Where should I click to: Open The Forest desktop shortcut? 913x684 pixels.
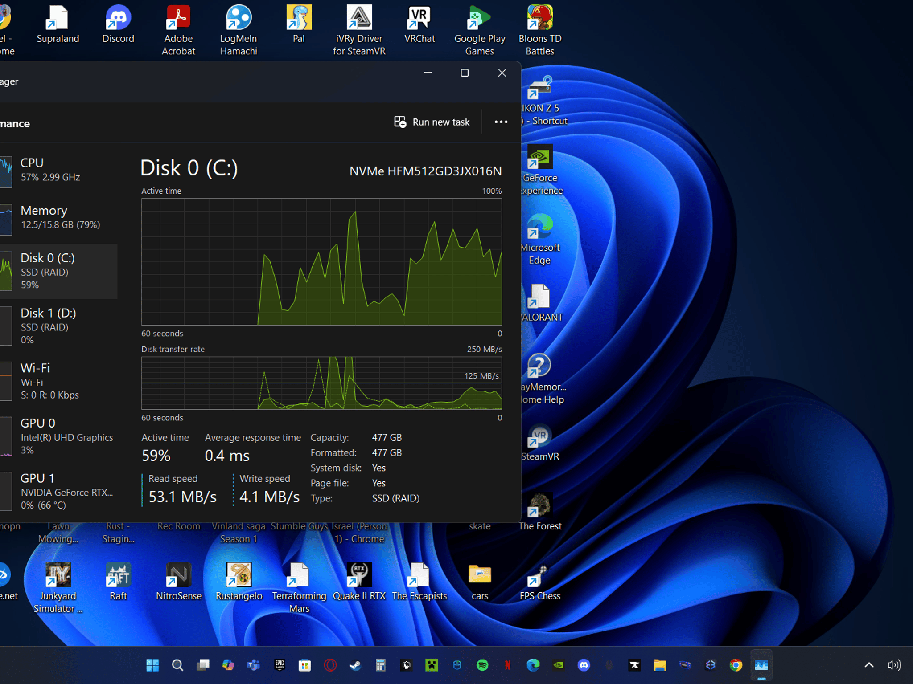click(540, 512)
